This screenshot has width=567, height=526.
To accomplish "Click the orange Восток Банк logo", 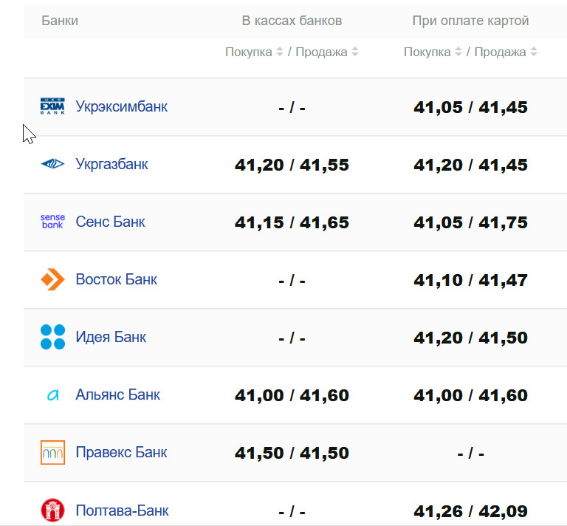I will tap(52, 279).
